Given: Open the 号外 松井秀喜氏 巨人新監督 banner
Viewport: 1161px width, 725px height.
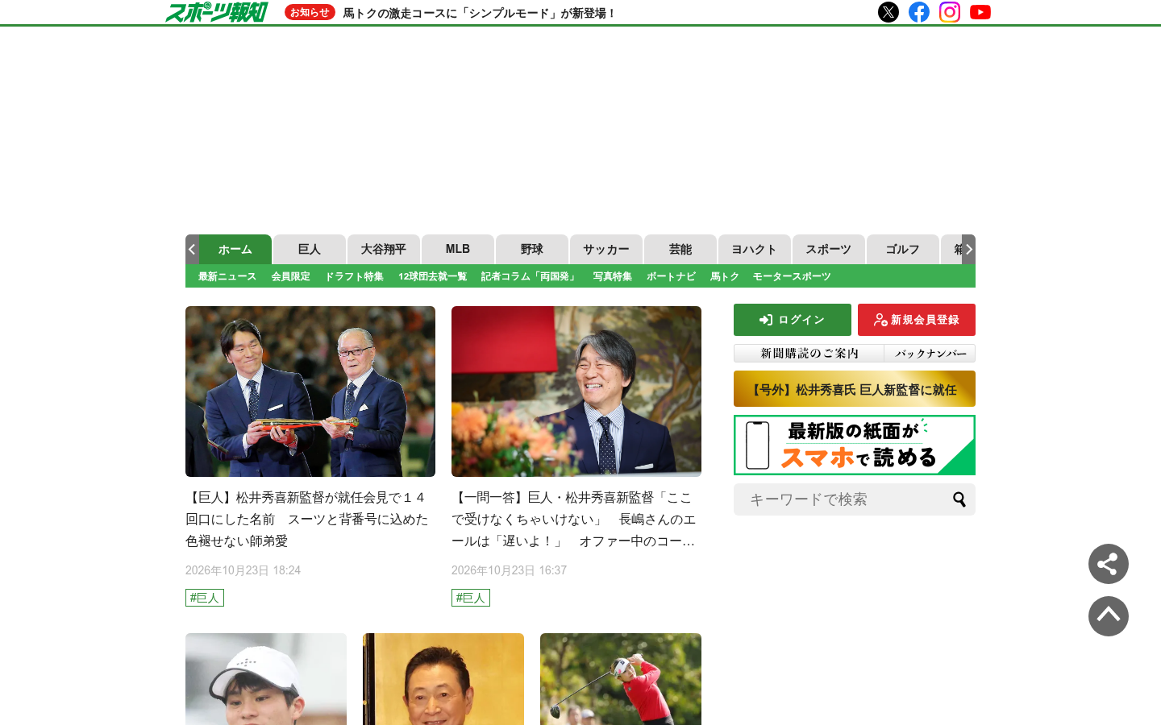Looking at the screenshot, I should [x=855, y=389].
